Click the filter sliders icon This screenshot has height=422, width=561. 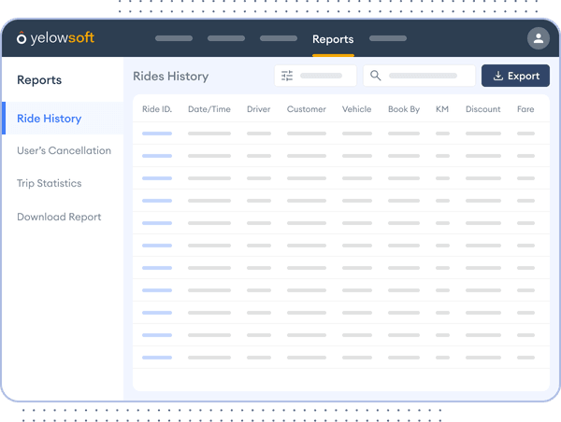click(x=287, y=76)
